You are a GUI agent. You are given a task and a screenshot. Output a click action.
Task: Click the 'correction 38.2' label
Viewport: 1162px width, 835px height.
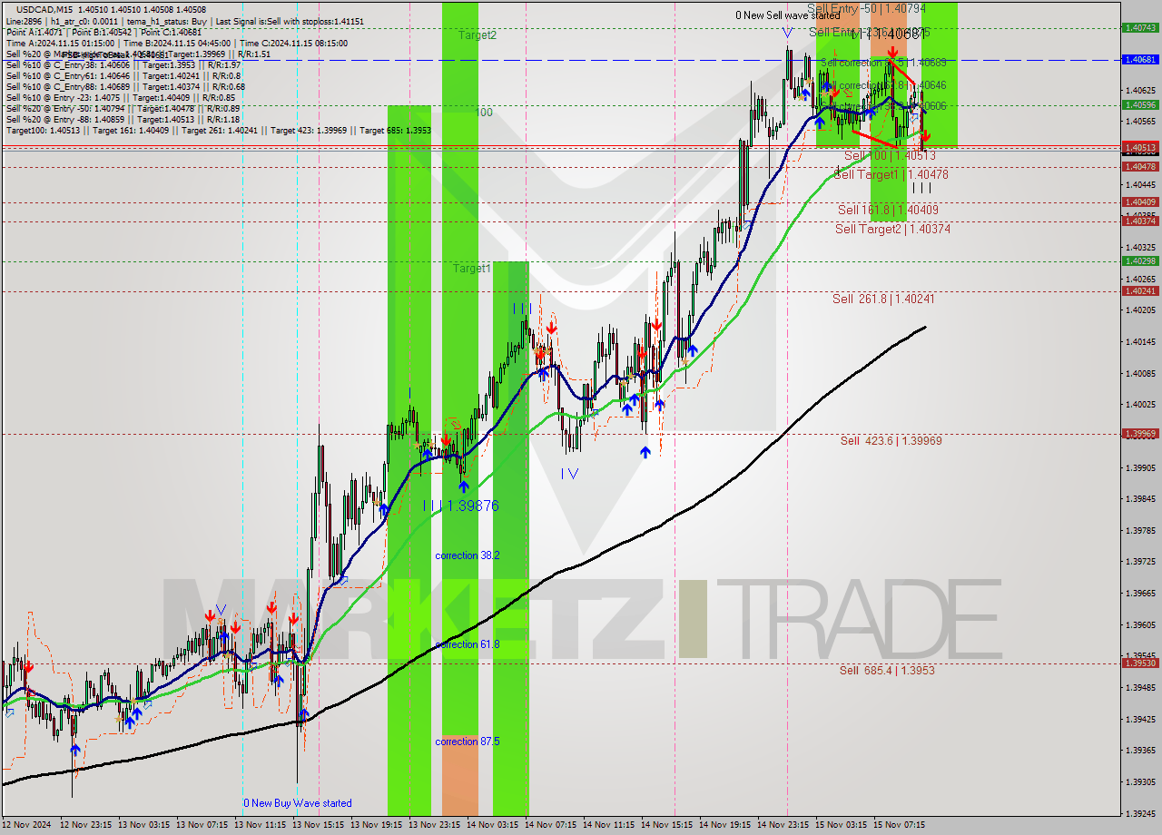(468, 555)
